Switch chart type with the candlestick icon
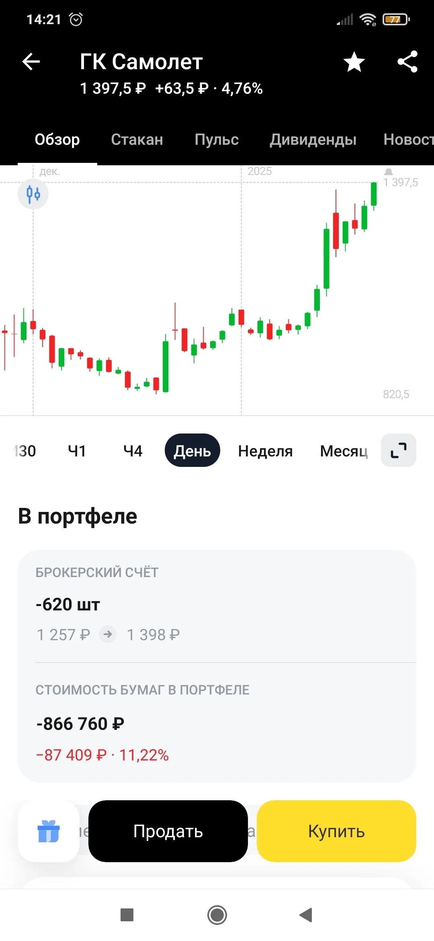Screen dimensions: 434x941 point(33,194)
